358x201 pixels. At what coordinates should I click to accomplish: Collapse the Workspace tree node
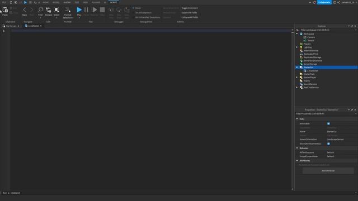pyautogui.click(x=297, y=33)
